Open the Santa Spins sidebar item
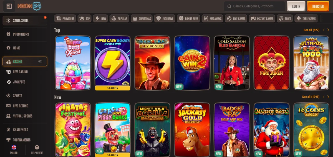Viewport: 333px width, 157px height. (25, 21)
